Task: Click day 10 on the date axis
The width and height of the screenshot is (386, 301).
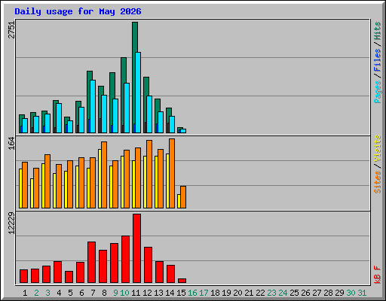Action: click(124, 293)
